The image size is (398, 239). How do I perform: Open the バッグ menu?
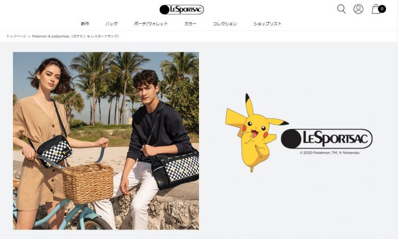pyautogui.click(x=111, y=24)
